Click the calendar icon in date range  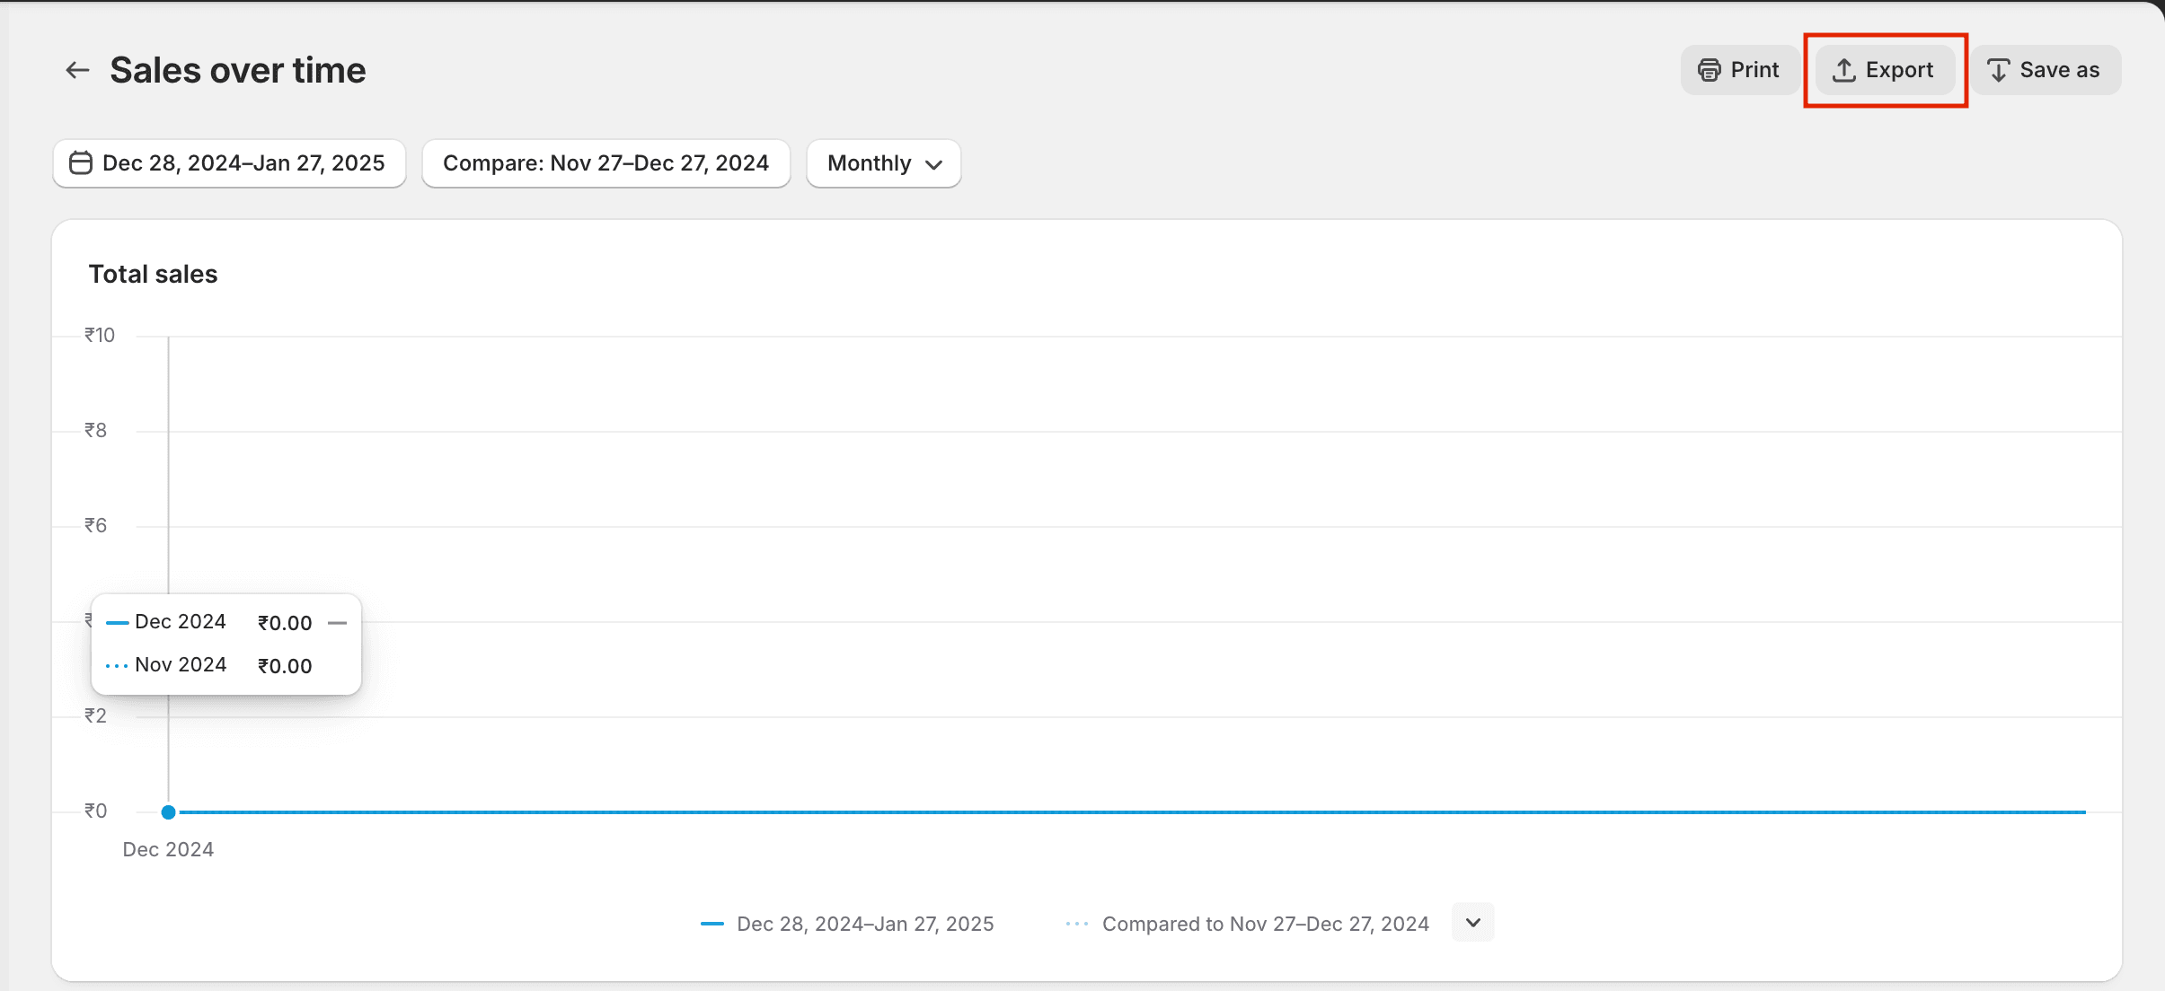pyautogui.click(x=81, y=163)
